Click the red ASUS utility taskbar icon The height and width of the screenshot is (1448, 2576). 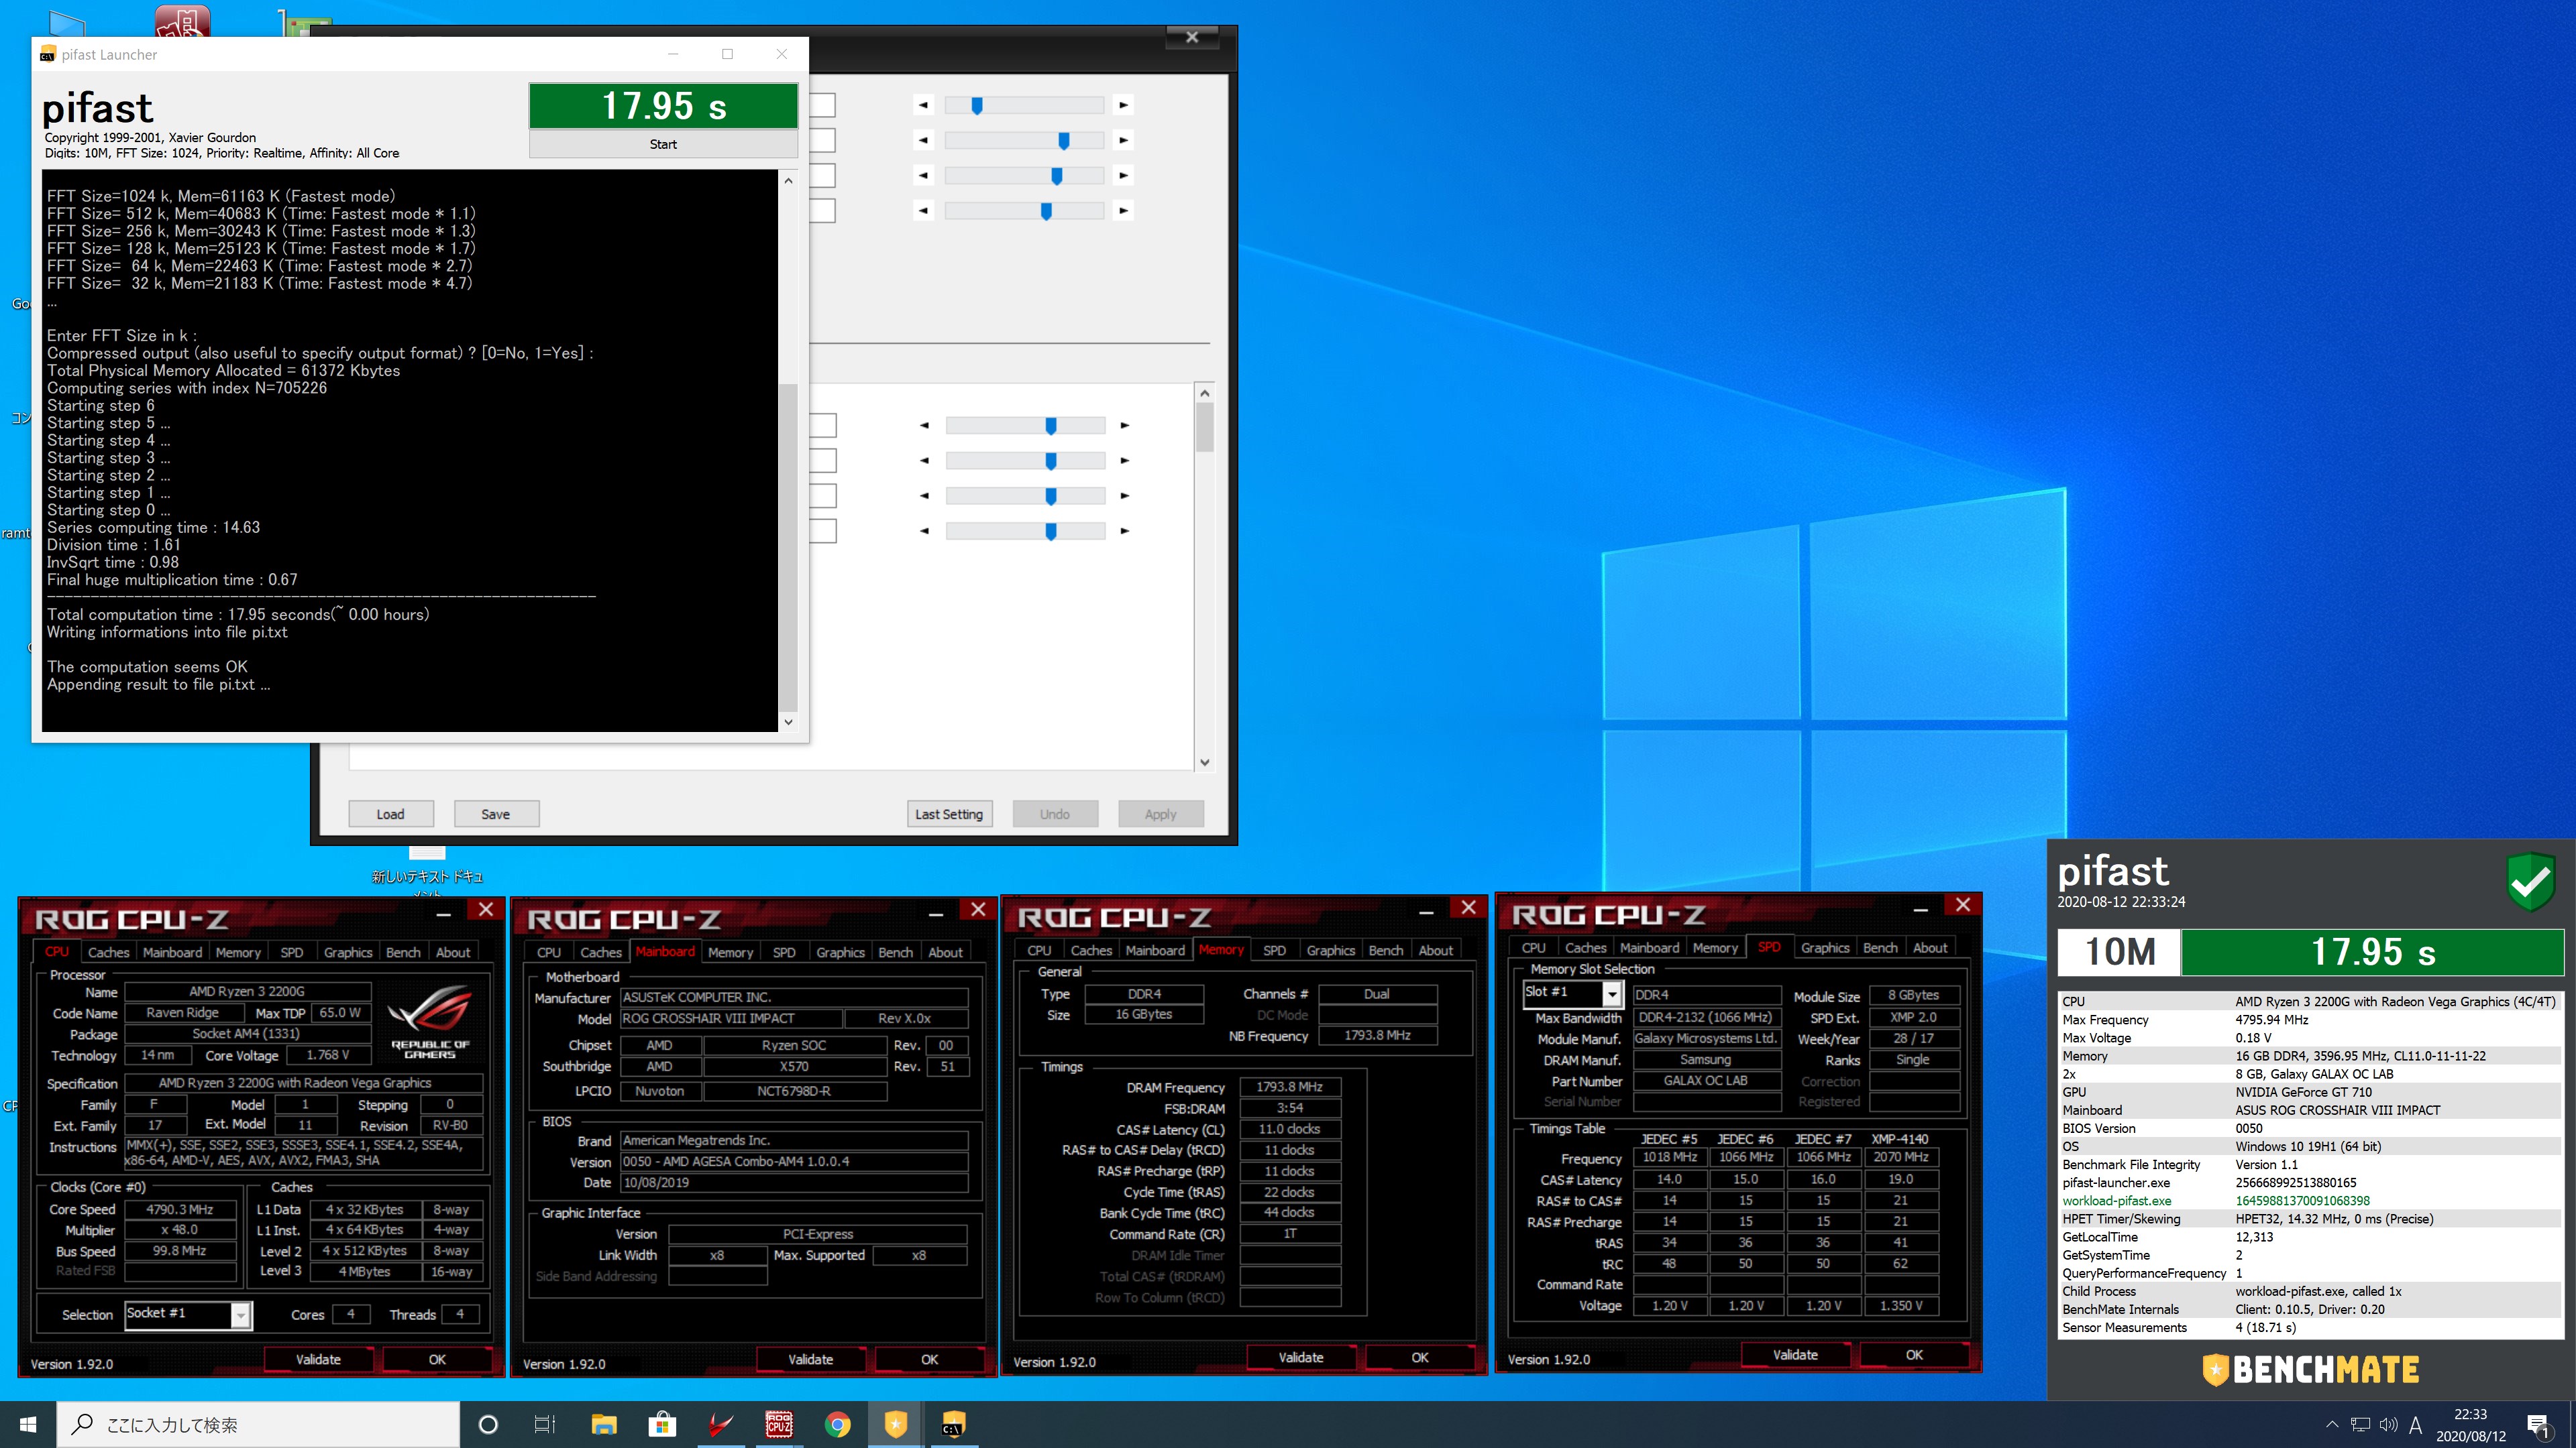[720, 1424]
